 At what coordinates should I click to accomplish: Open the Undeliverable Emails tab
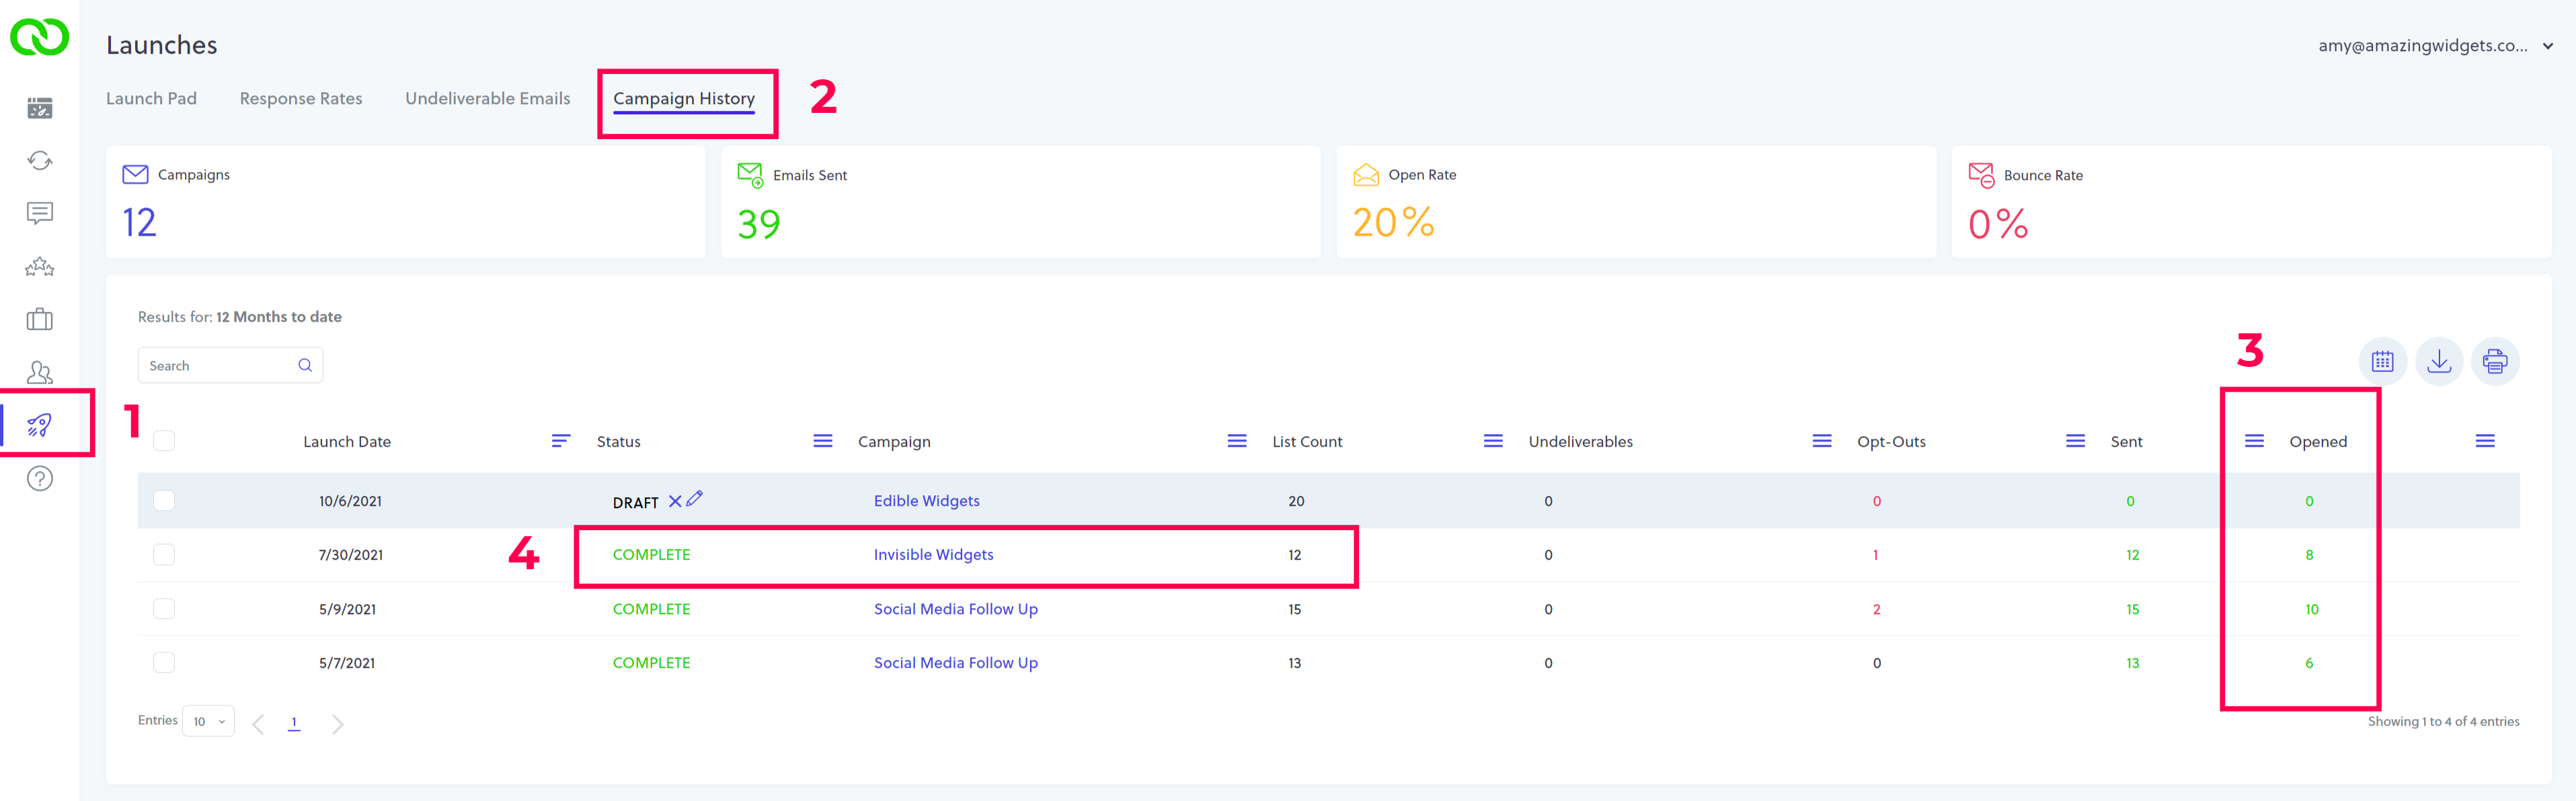pos(487,99)
